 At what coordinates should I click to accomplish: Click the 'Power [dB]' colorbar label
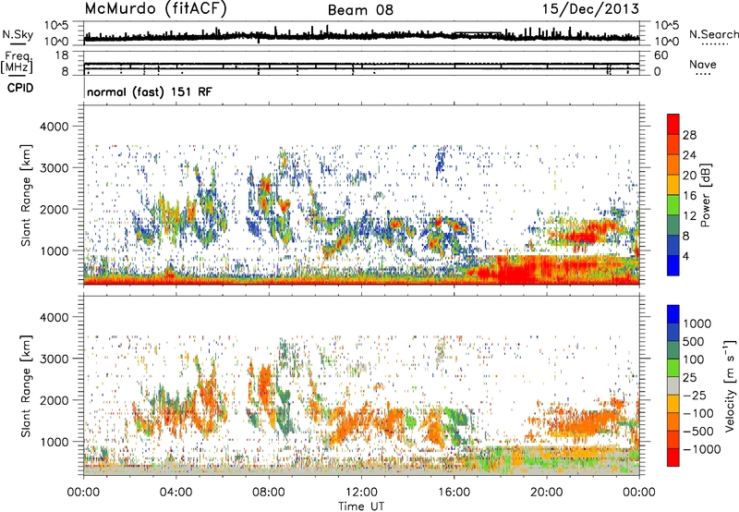click(705, 195)
